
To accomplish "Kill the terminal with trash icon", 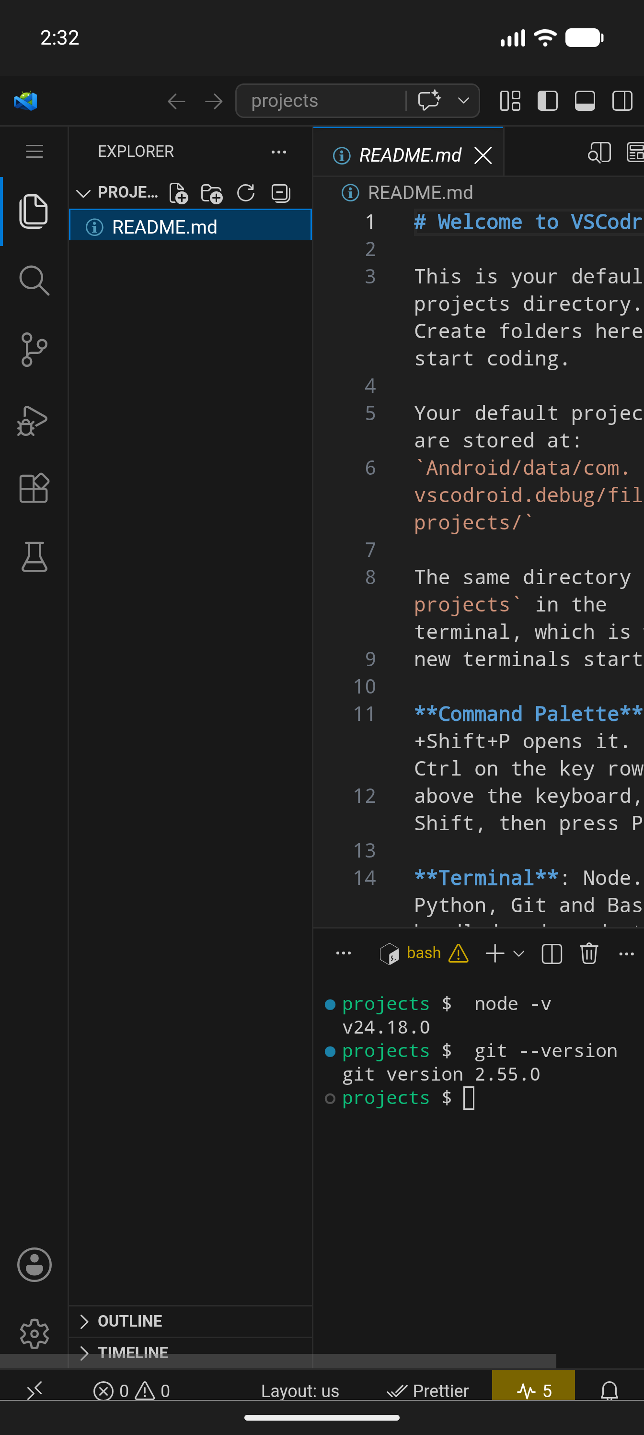I will 589,953.
